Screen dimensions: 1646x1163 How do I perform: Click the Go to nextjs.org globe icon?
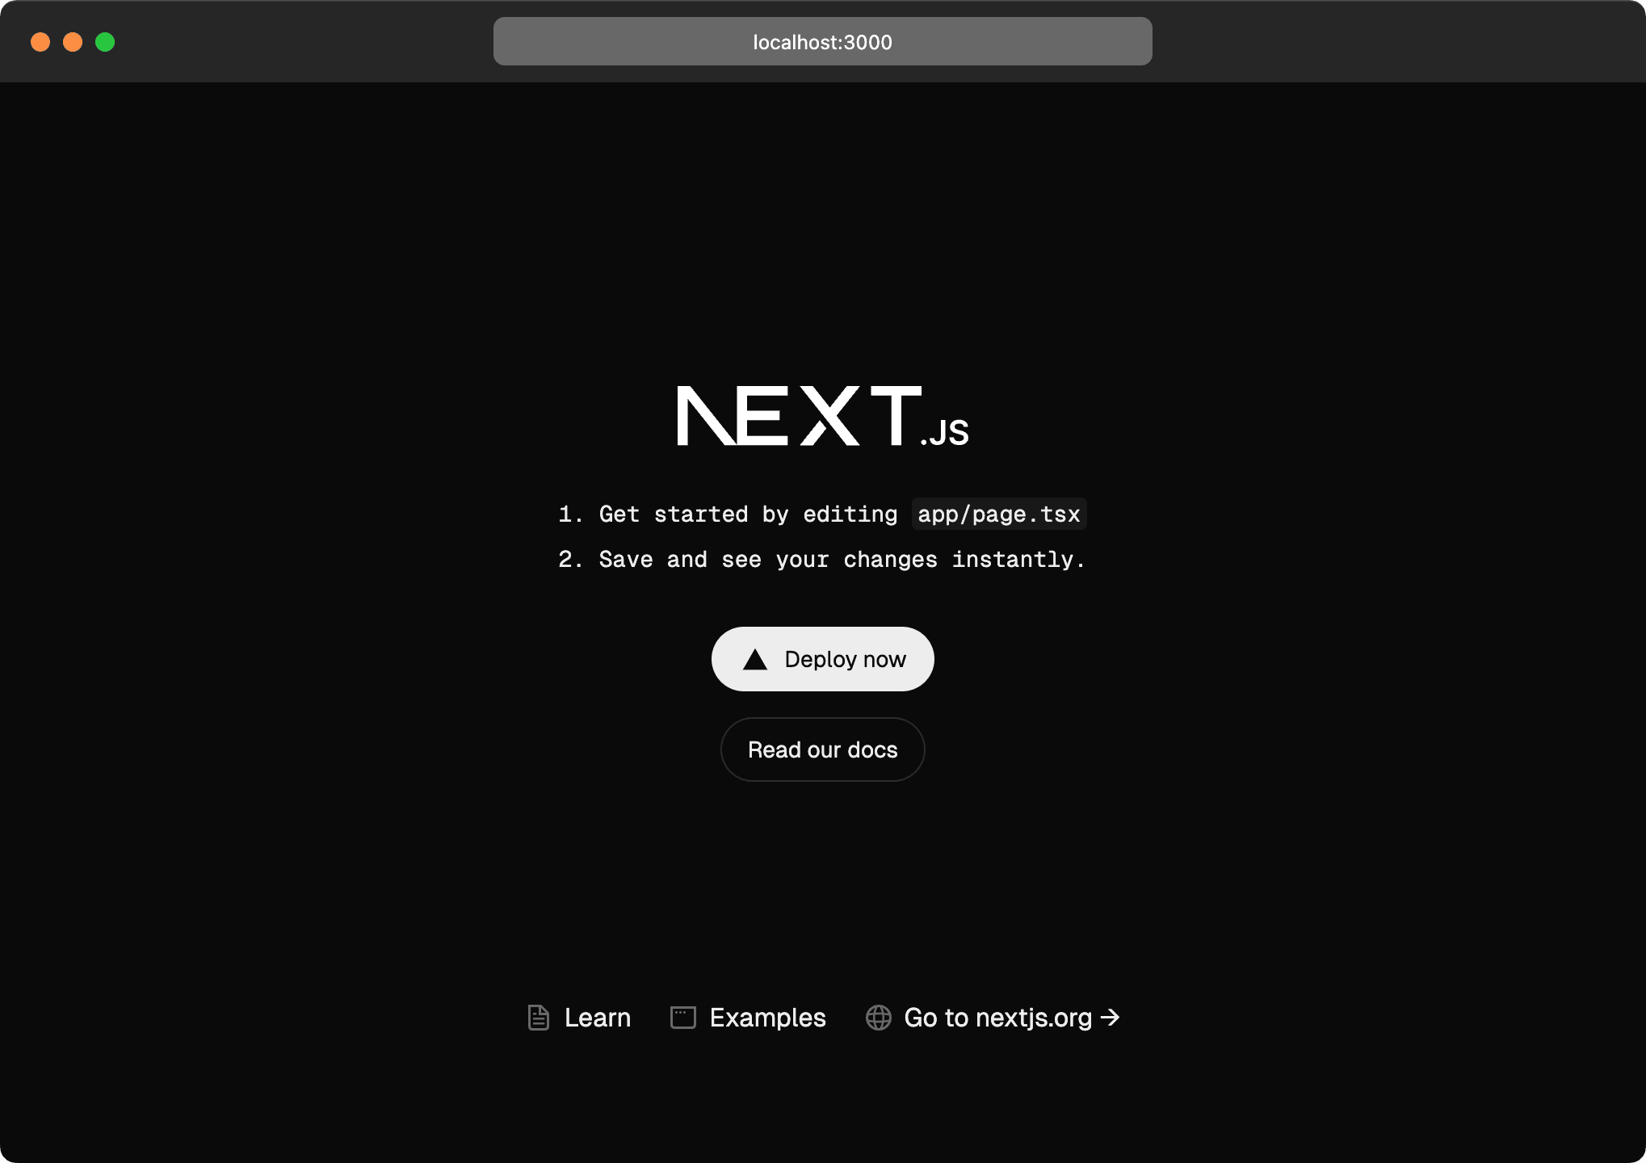877,1017
